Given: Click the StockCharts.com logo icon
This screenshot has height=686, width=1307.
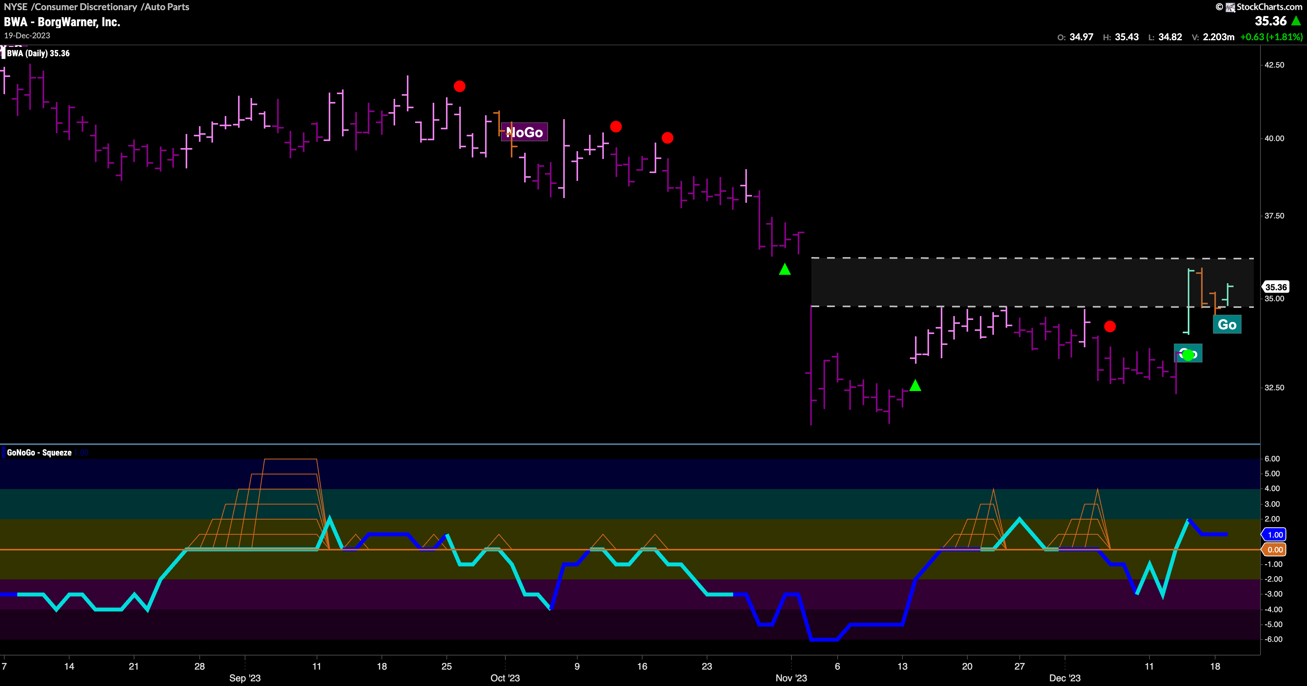Looking at the screenshot, I should tap(1230, 7).
